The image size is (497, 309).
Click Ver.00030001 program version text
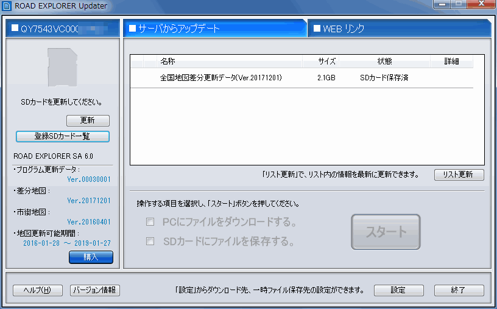89,179
